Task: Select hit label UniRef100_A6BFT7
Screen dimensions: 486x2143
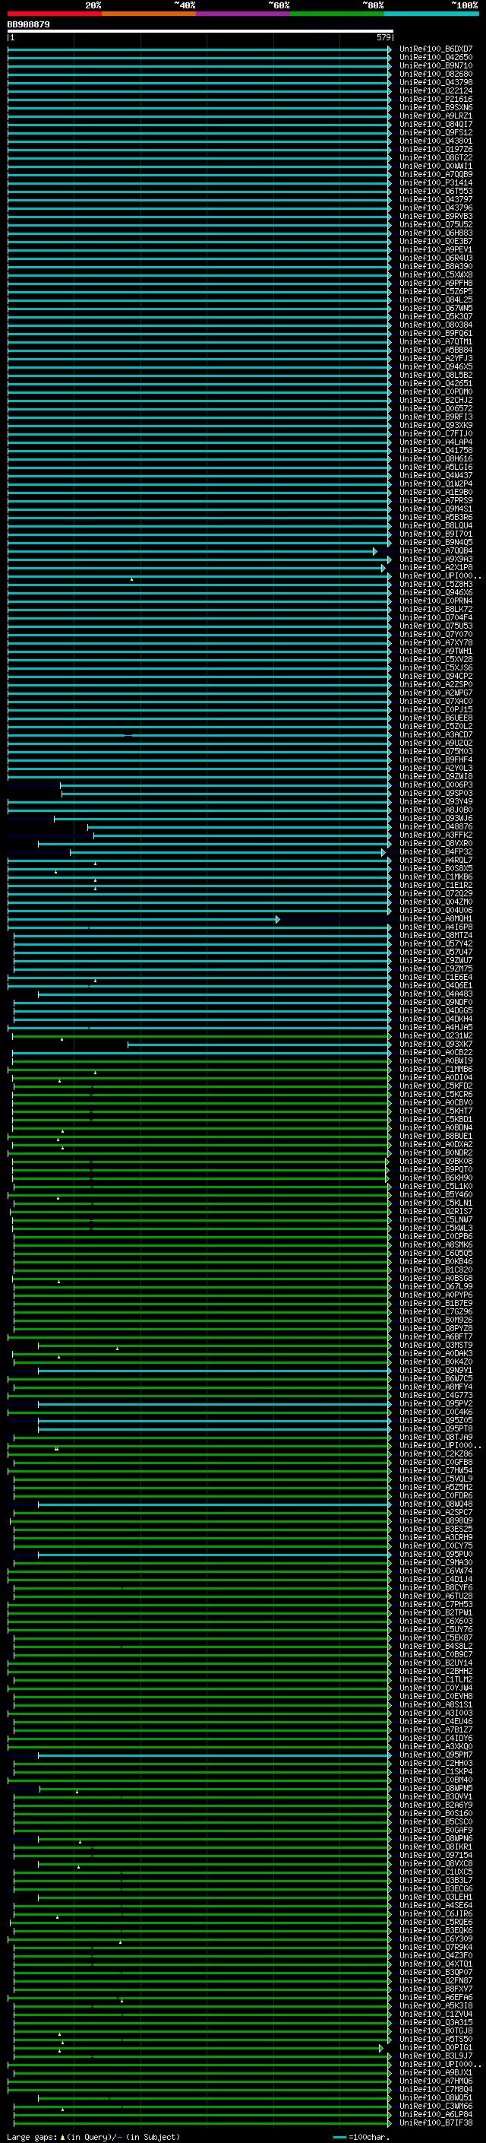Action: tap(436, 1337)
